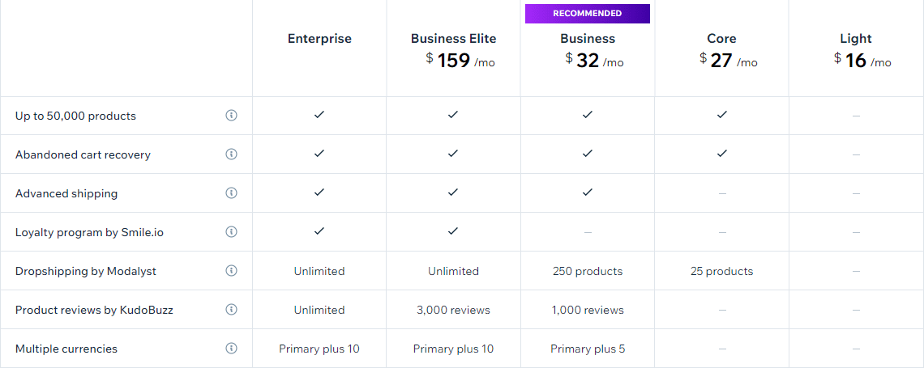Viewport: 924px width, 368px height.
Task: Open info icon for Up to 50,000 products
Action: [x=231, y=115]
